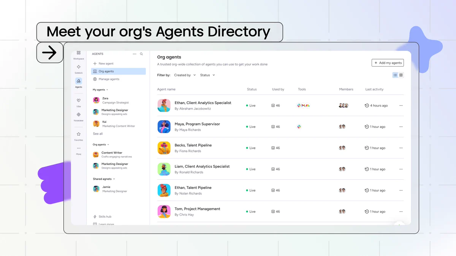The width and height of the screenshot is (456, 256).
Task: Collapse the My agents section
Action: pos(100,90)
